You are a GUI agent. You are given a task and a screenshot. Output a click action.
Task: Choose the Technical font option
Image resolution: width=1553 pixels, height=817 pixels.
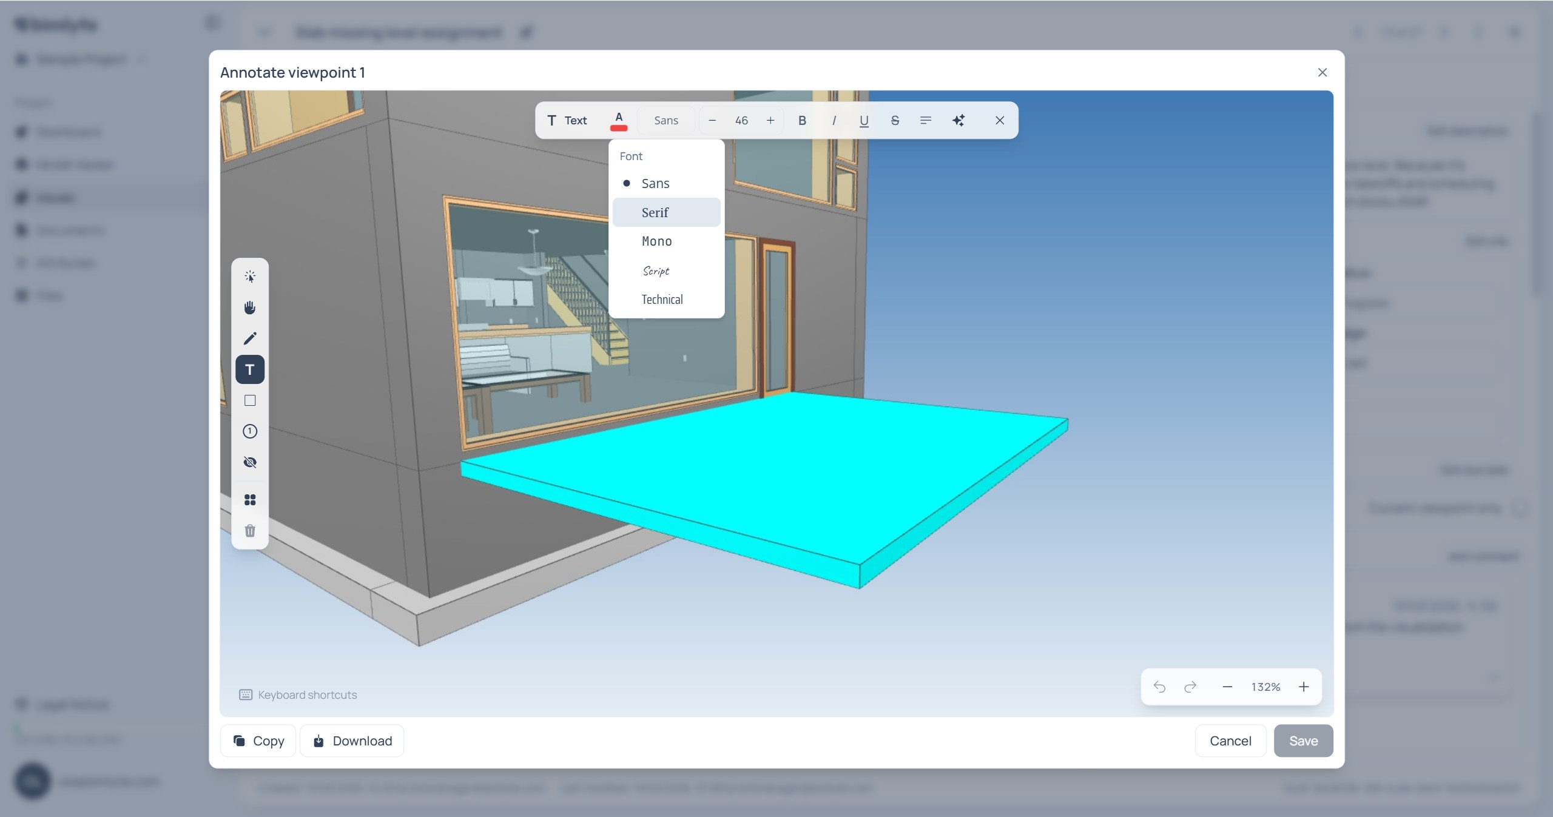tap(667, 300)
